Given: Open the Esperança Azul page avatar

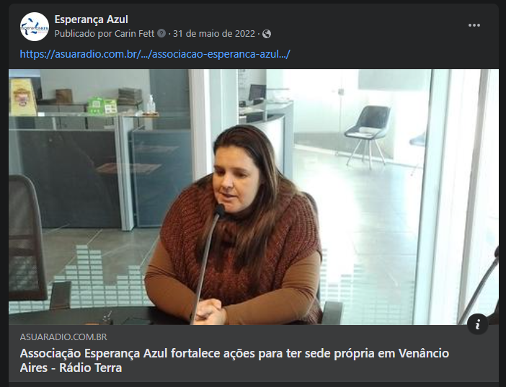Looking at the screenshot, I should click(x=35, y=27).
